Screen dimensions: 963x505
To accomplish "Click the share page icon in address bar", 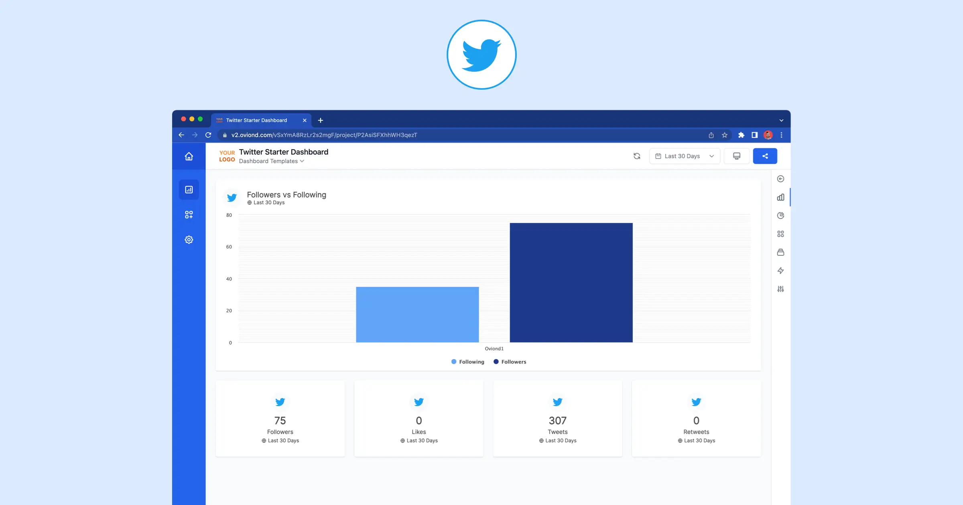I will coord(711,135).
